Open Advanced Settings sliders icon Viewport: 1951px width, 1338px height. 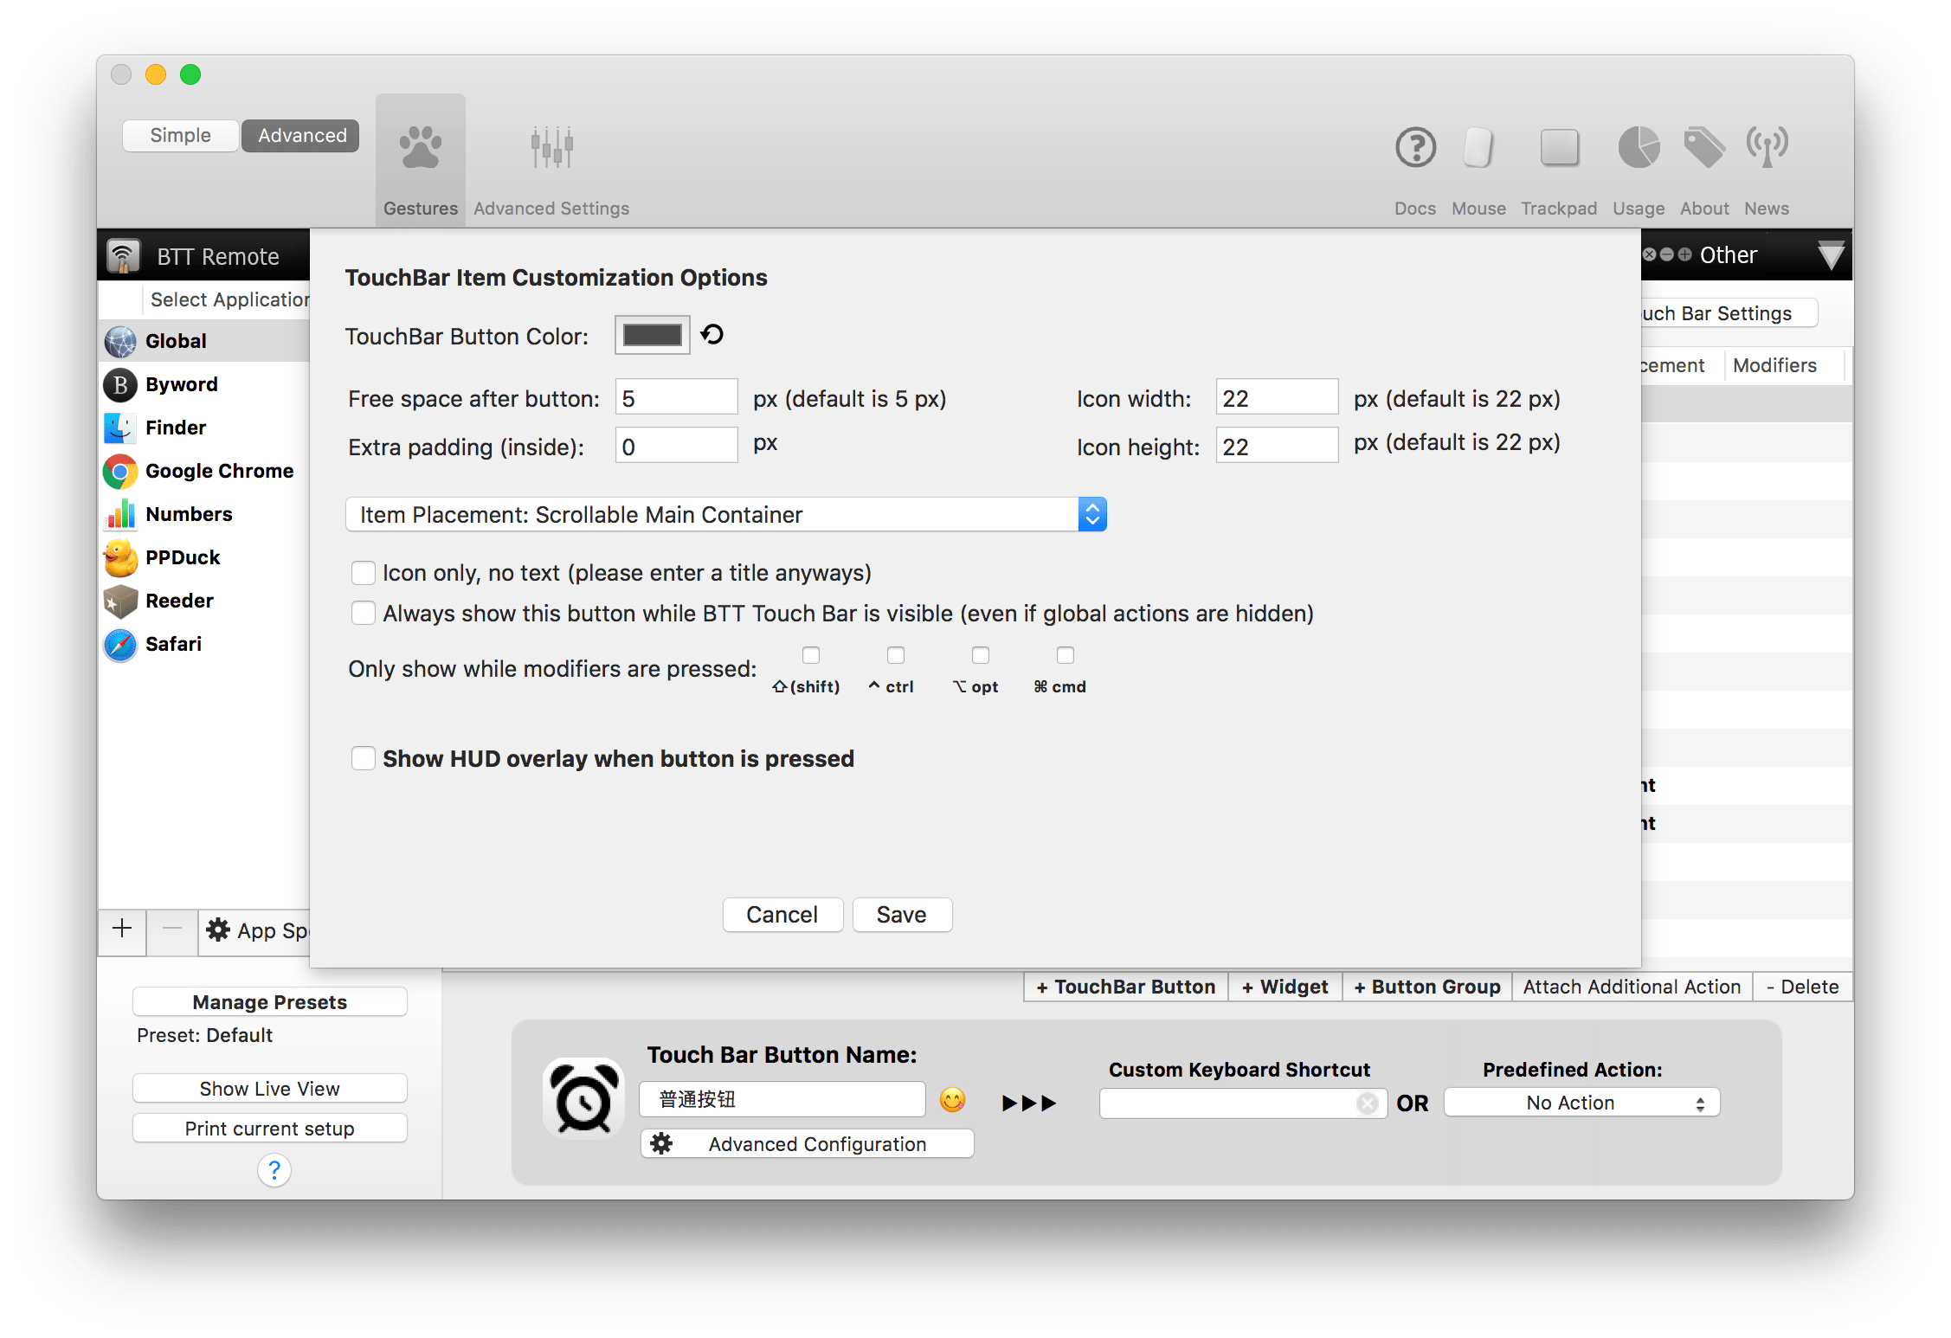tap(551, 147)
